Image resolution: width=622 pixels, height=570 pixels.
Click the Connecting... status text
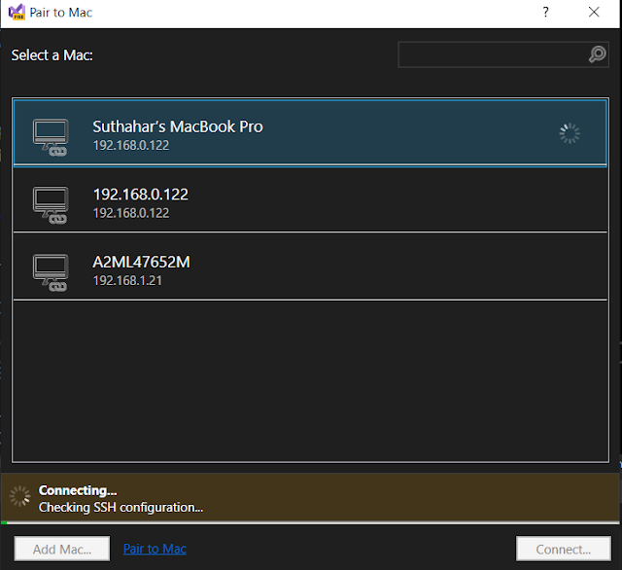pos(78,490)
